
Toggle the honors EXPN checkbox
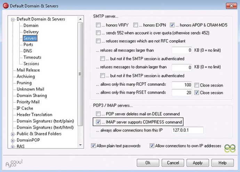coord(136,25)
